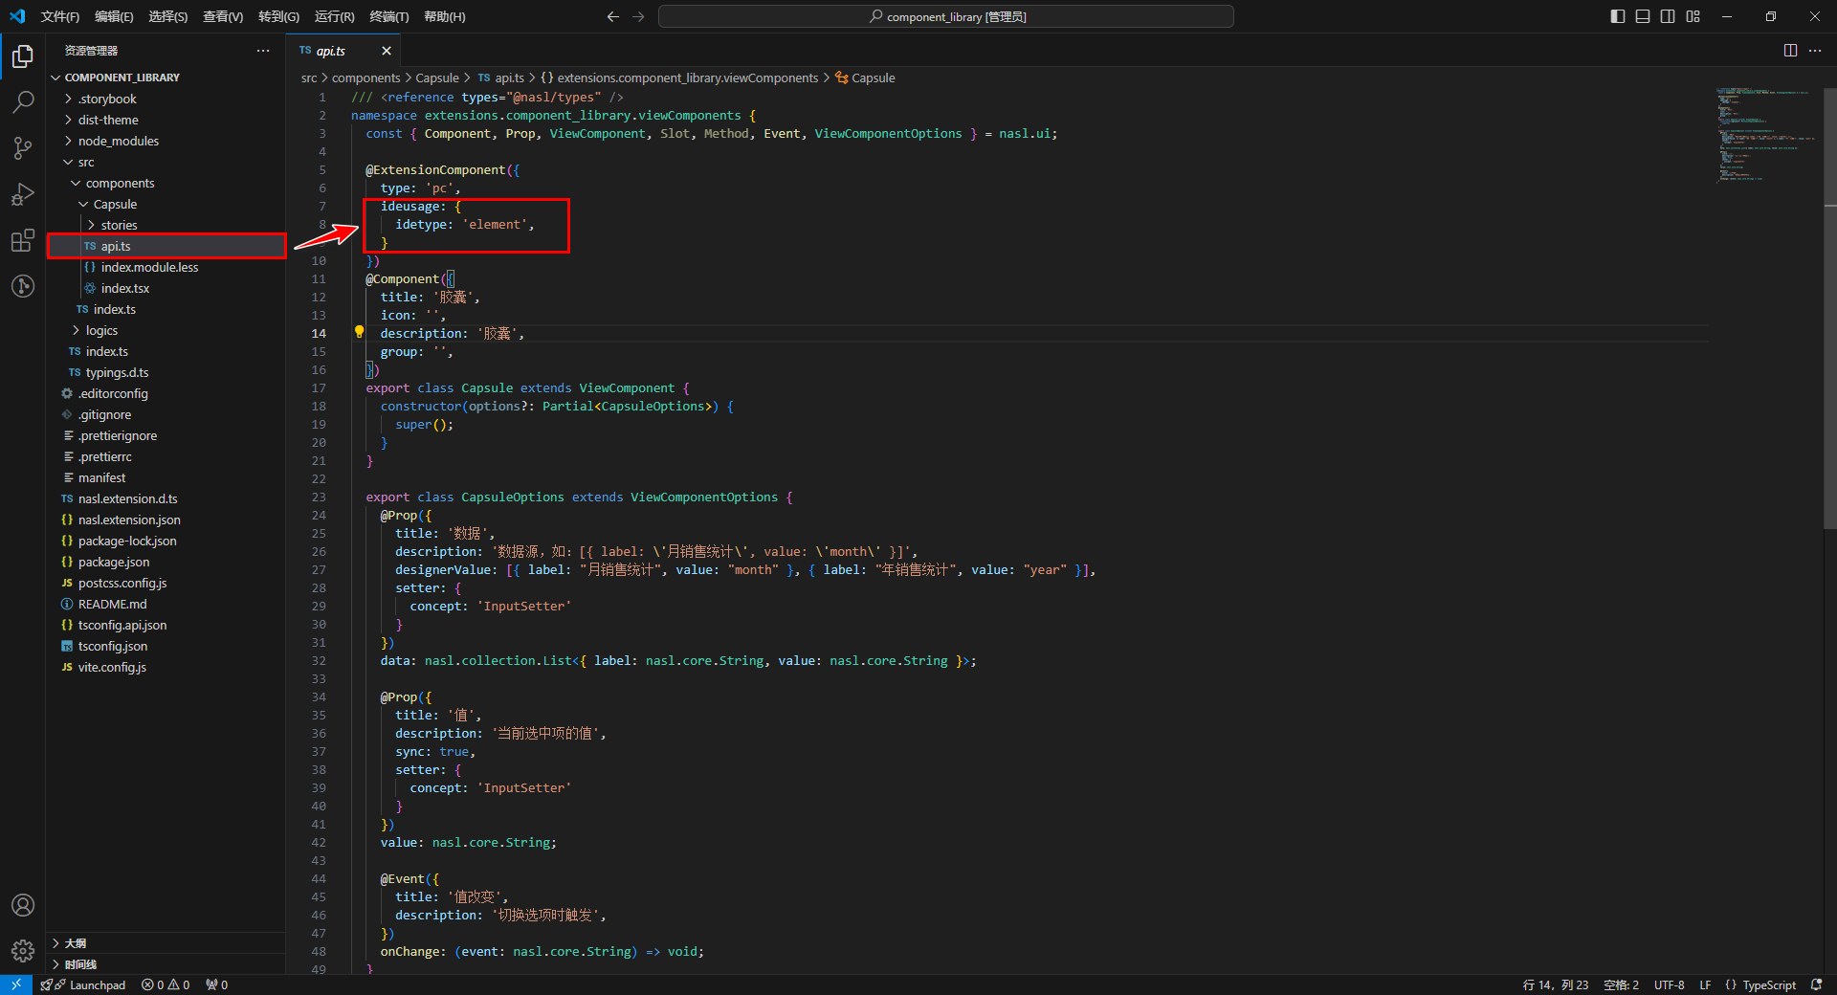Open the Source Control view icon

point(23,148)
